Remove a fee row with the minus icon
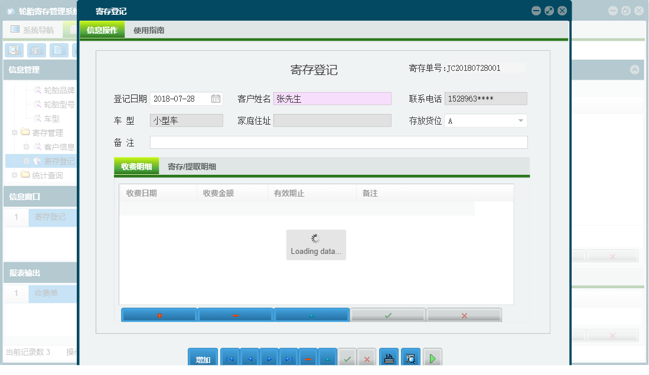 [235, 315]
